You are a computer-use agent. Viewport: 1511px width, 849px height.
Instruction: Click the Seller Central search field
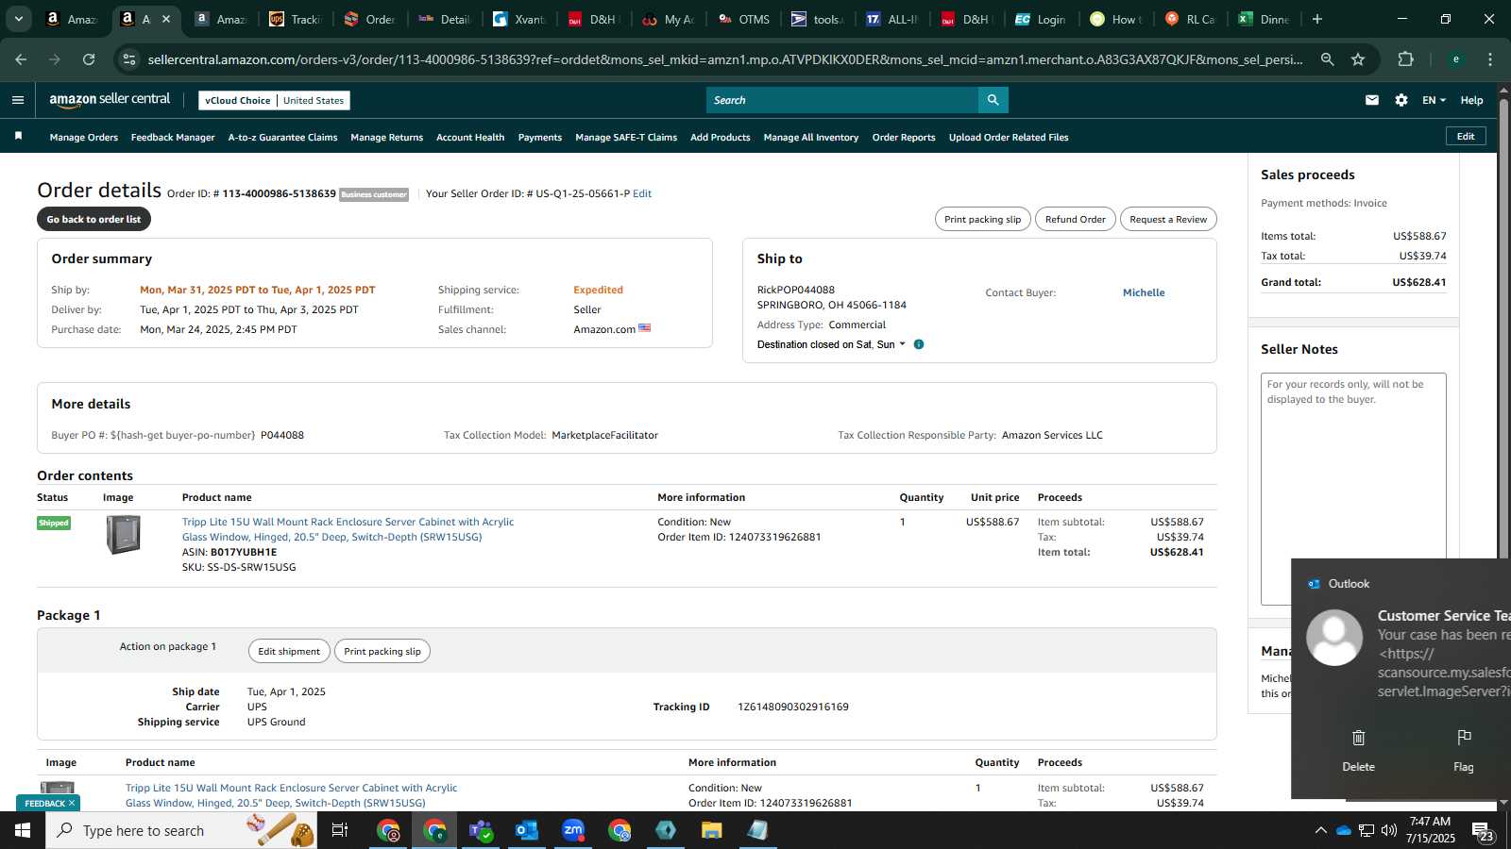pos(842,100)
